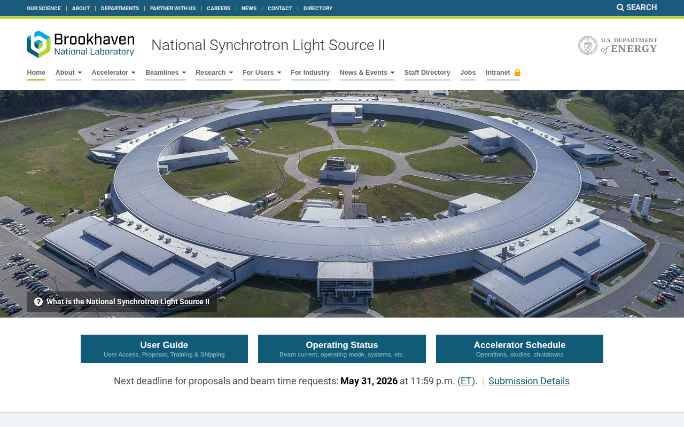Open the Intranet menu item

tap(498, 73)
